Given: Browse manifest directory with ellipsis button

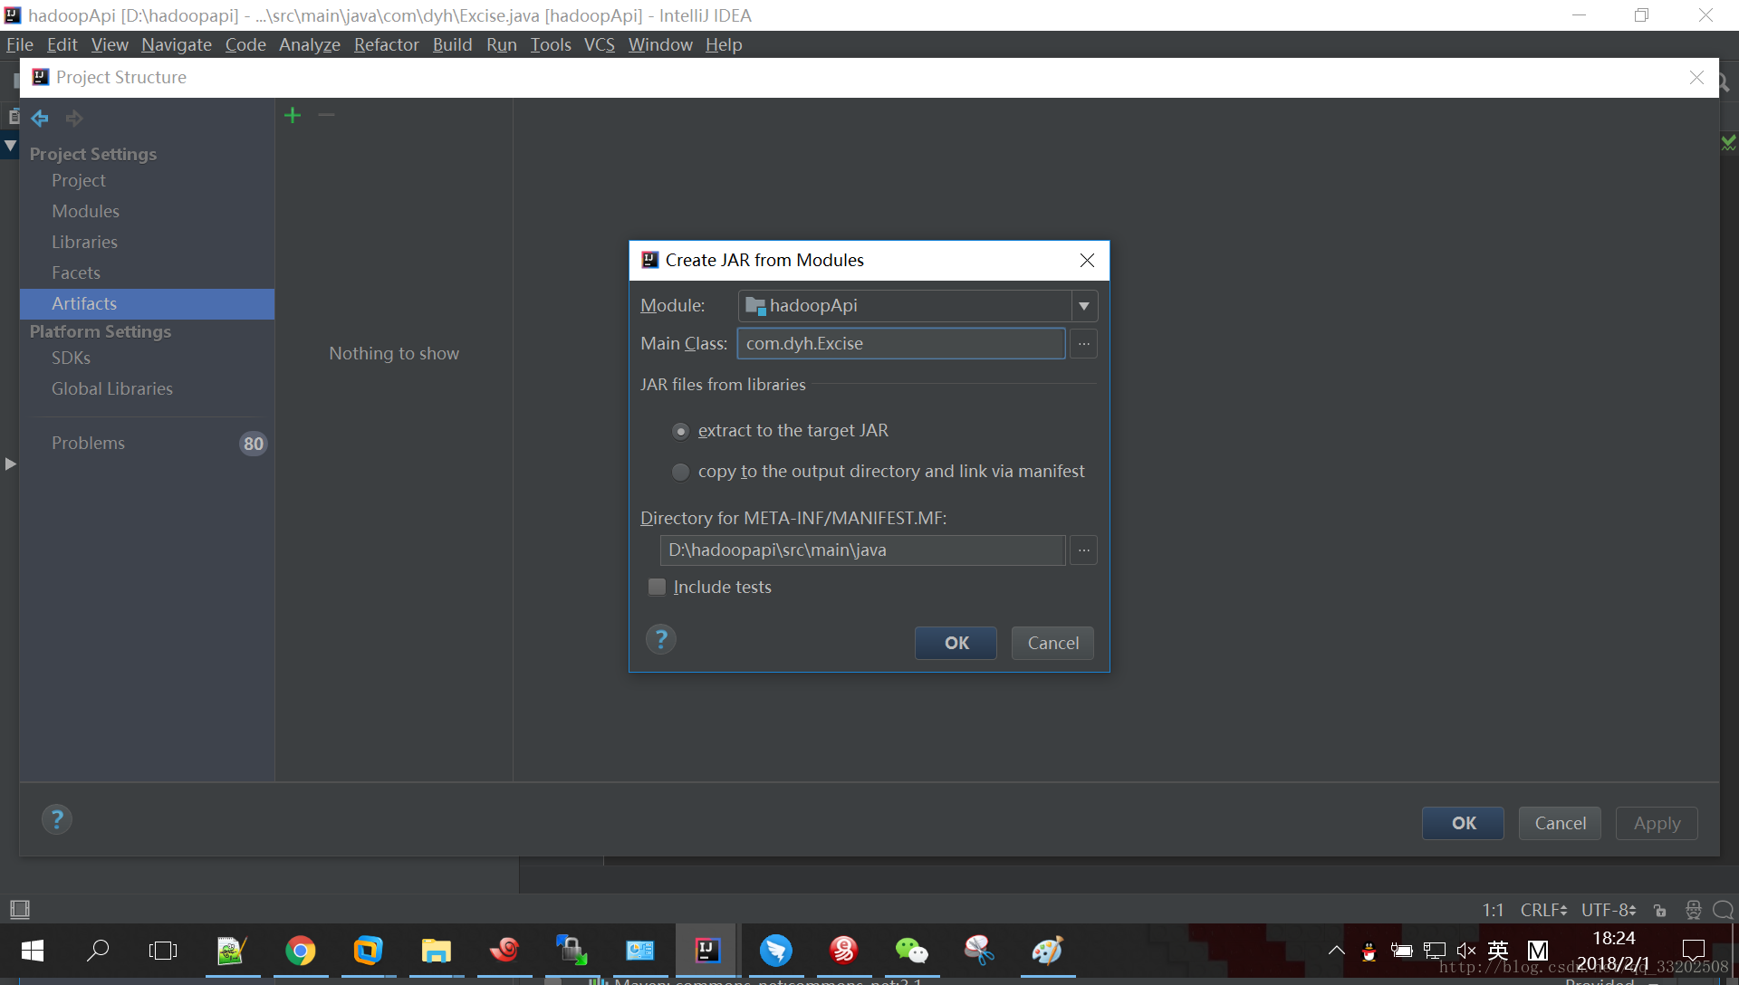Looking at the screenshot, I should [1083, 550].
